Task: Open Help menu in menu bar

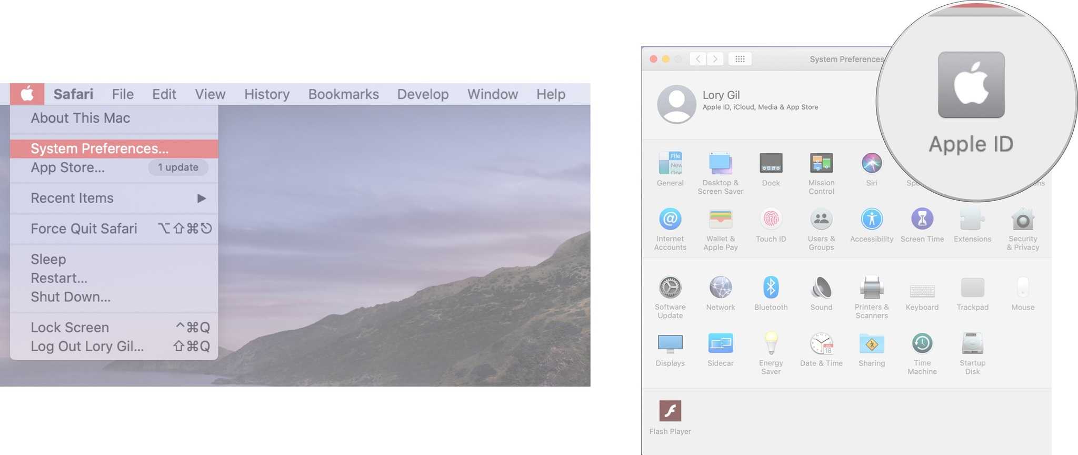Action: coord(551,94)
